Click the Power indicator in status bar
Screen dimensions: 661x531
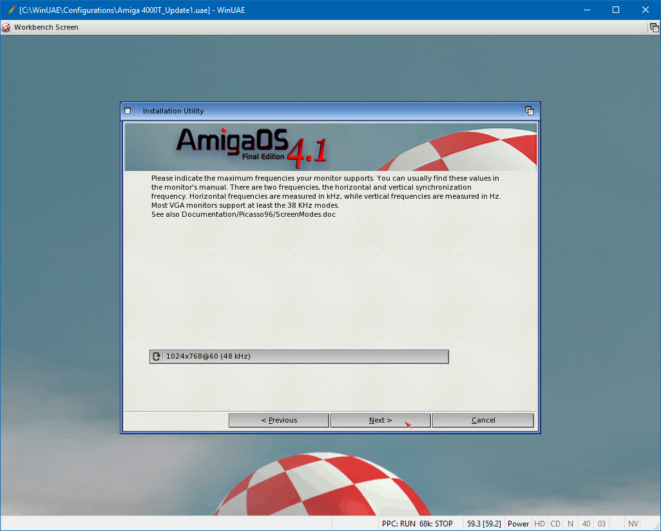point(518,524)
